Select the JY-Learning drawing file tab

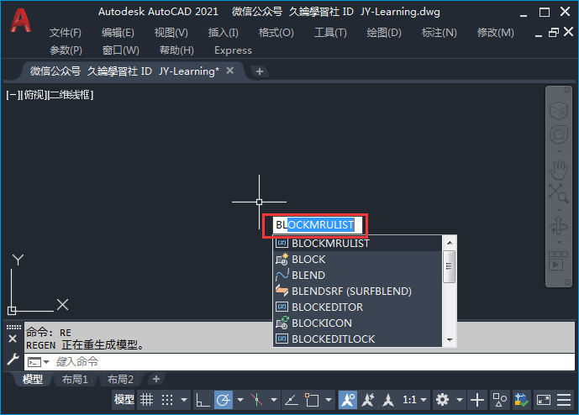pos(124,71)
